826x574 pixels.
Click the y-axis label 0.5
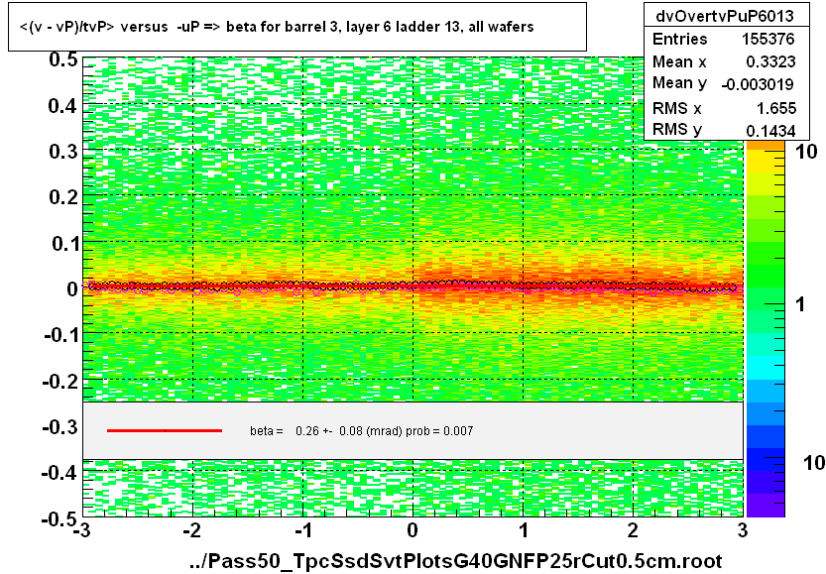[63, 59]
